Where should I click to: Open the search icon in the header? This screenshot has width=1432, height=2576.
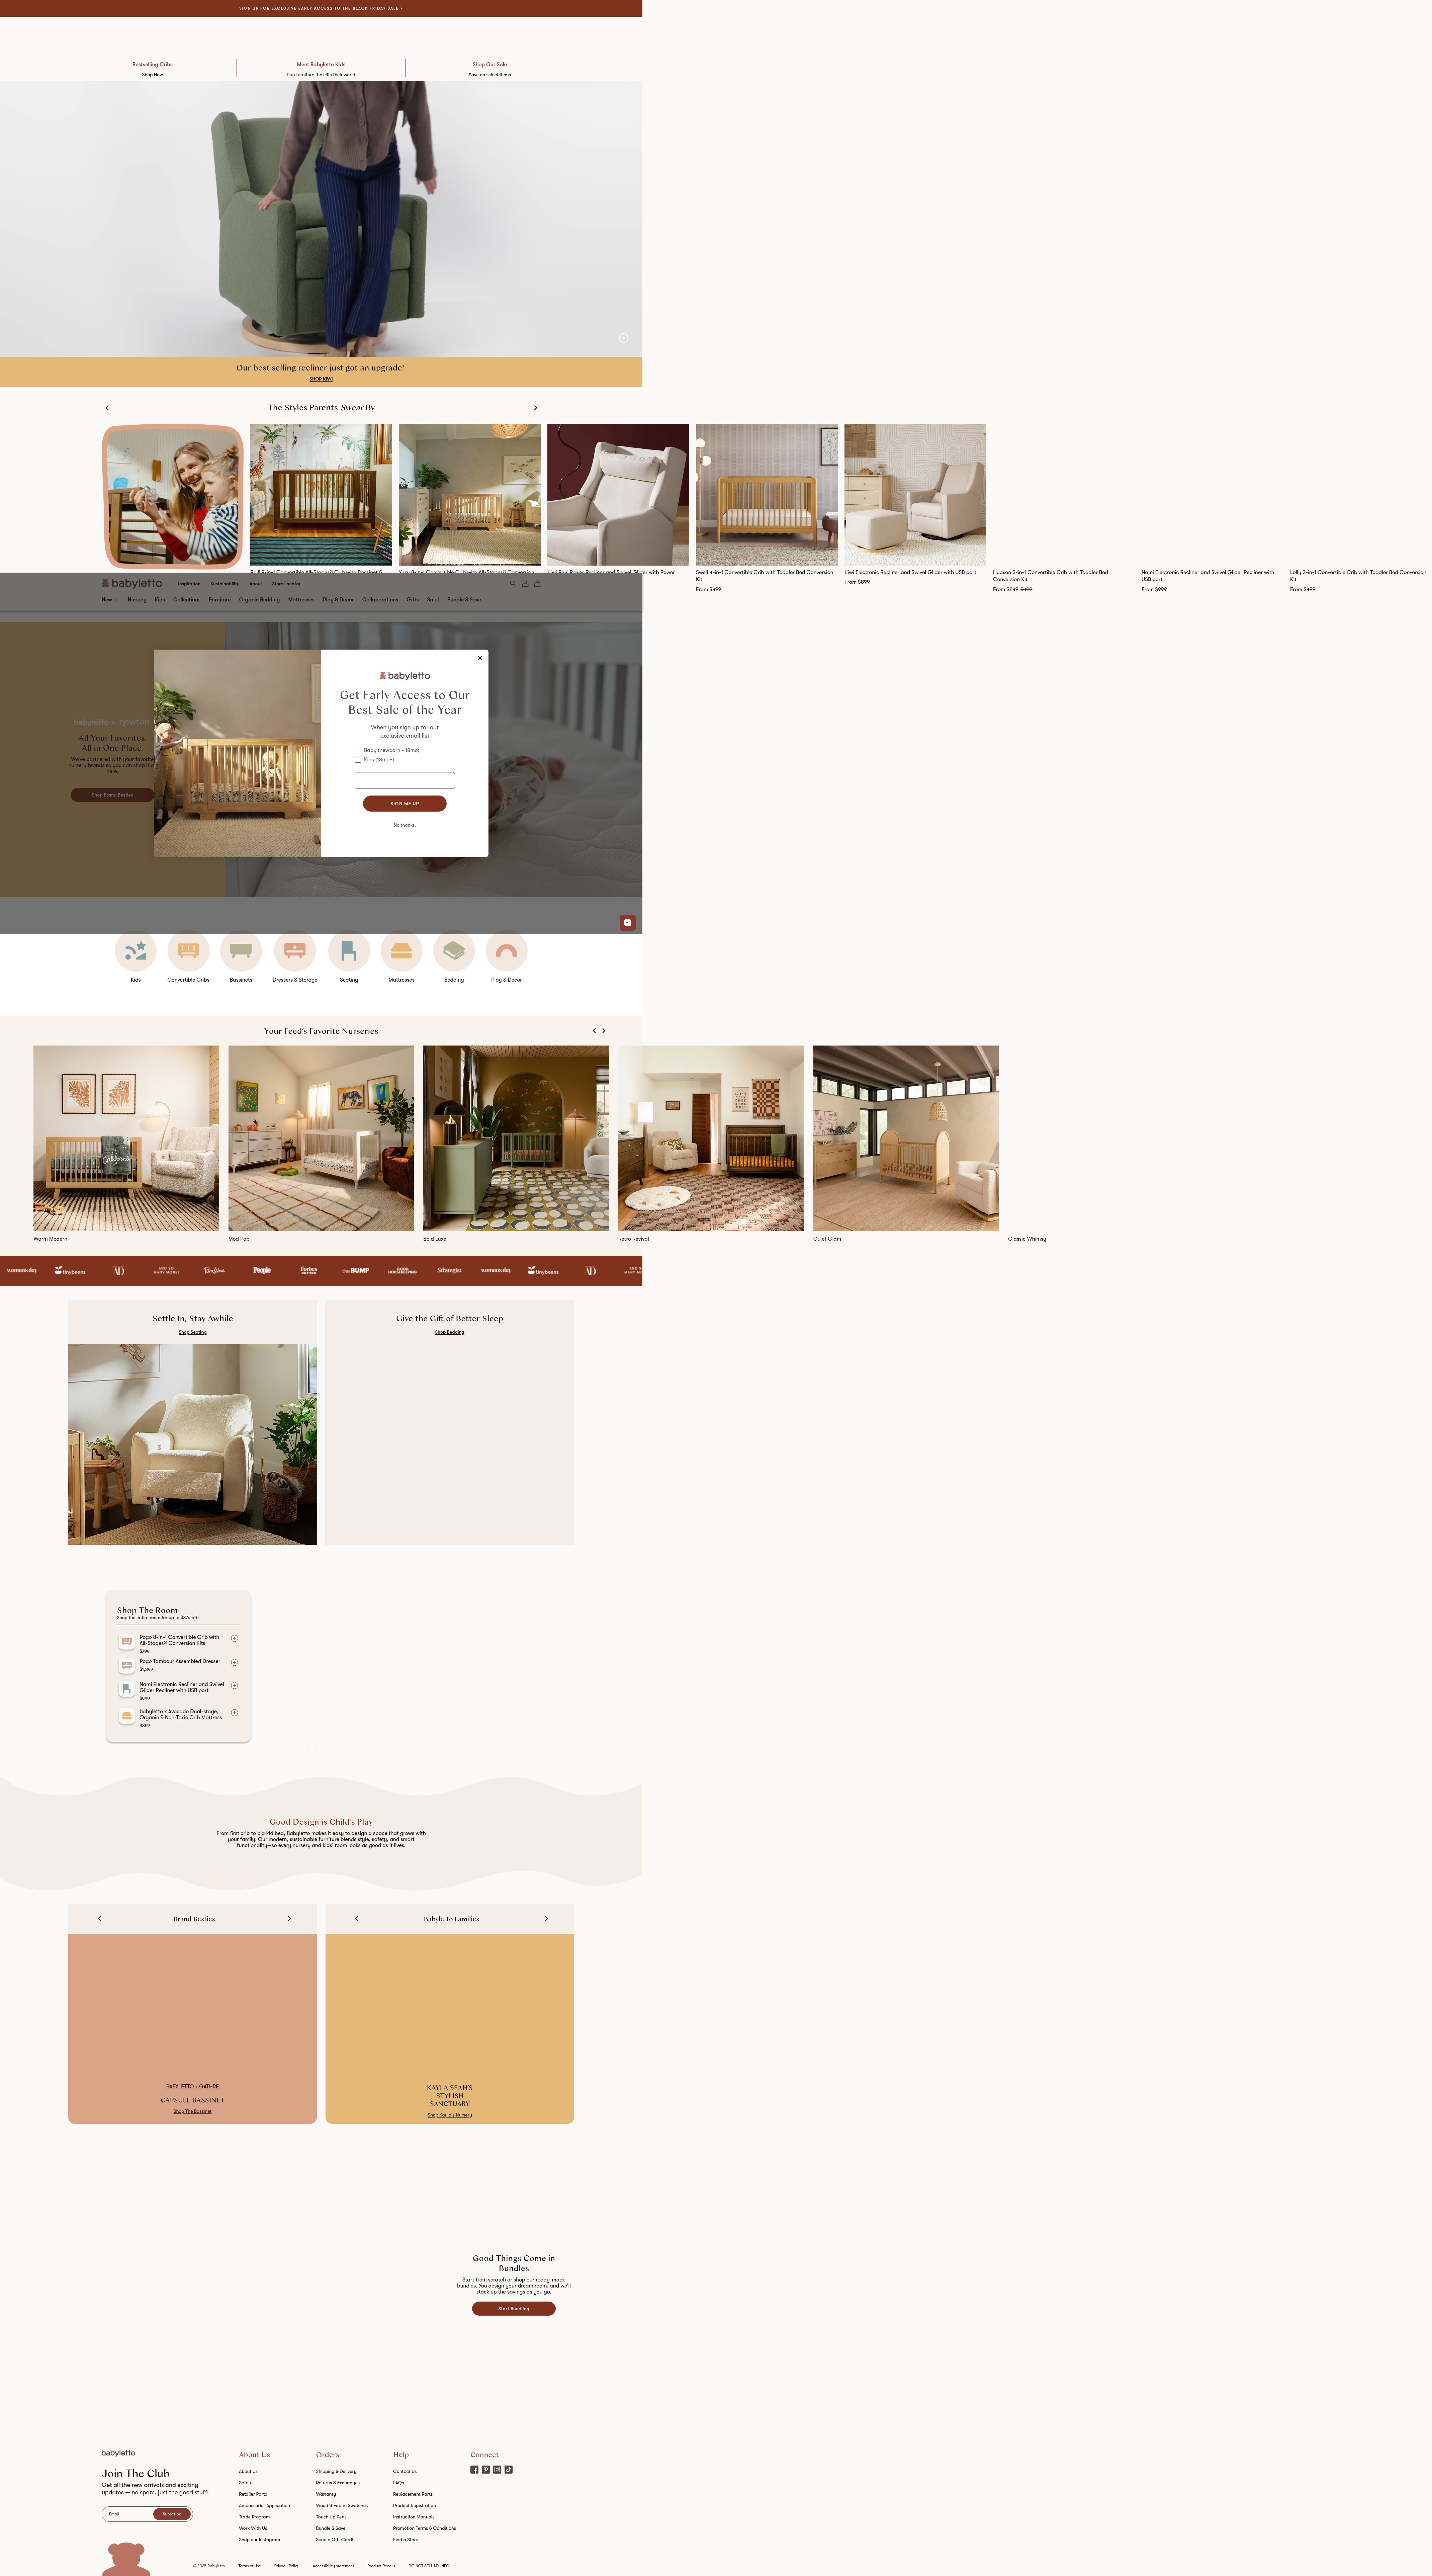coord(513,584)
